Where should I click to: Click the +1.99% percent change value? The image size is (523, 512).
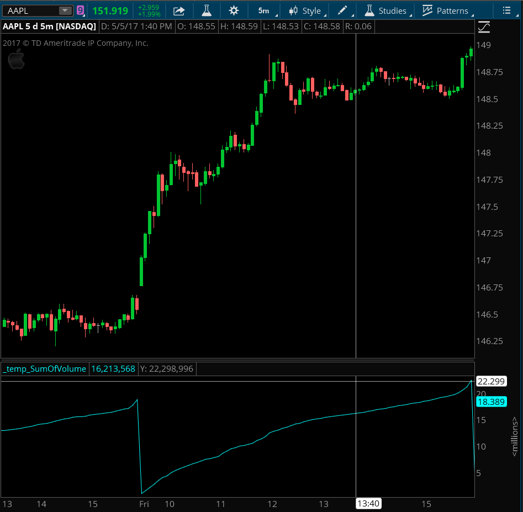pyautogui.click(x=150, y=14)
